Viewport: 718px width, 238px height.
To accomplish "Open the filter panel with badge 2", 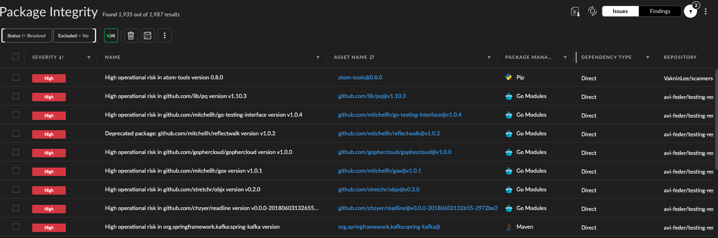I will (690, 12).
